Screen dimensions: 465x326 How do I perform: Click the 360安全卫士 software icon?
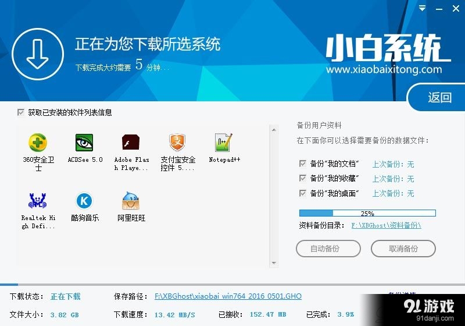[x=38, y=143]
